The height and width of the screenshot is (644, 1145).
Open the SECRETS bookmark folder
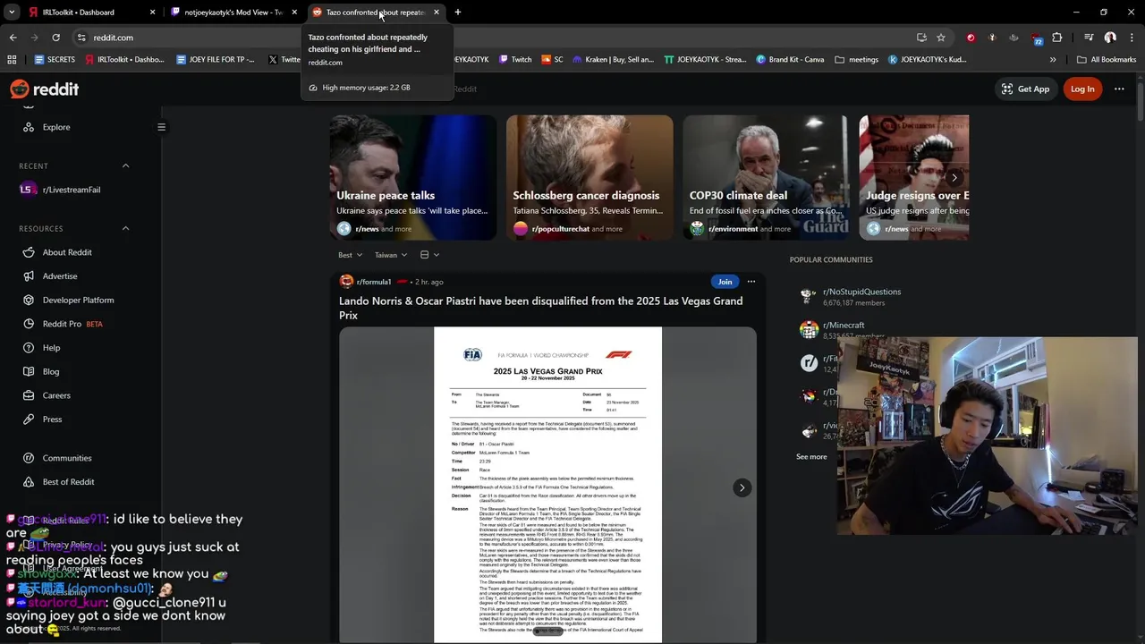(55, 60)
